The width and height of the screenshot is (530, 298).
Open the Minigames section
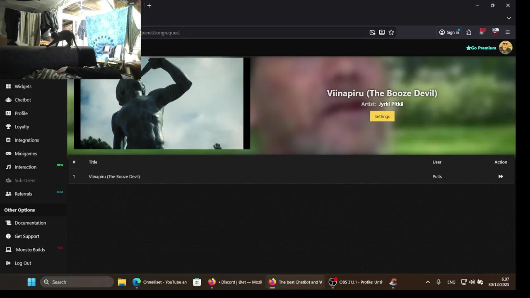coord(26,154)
